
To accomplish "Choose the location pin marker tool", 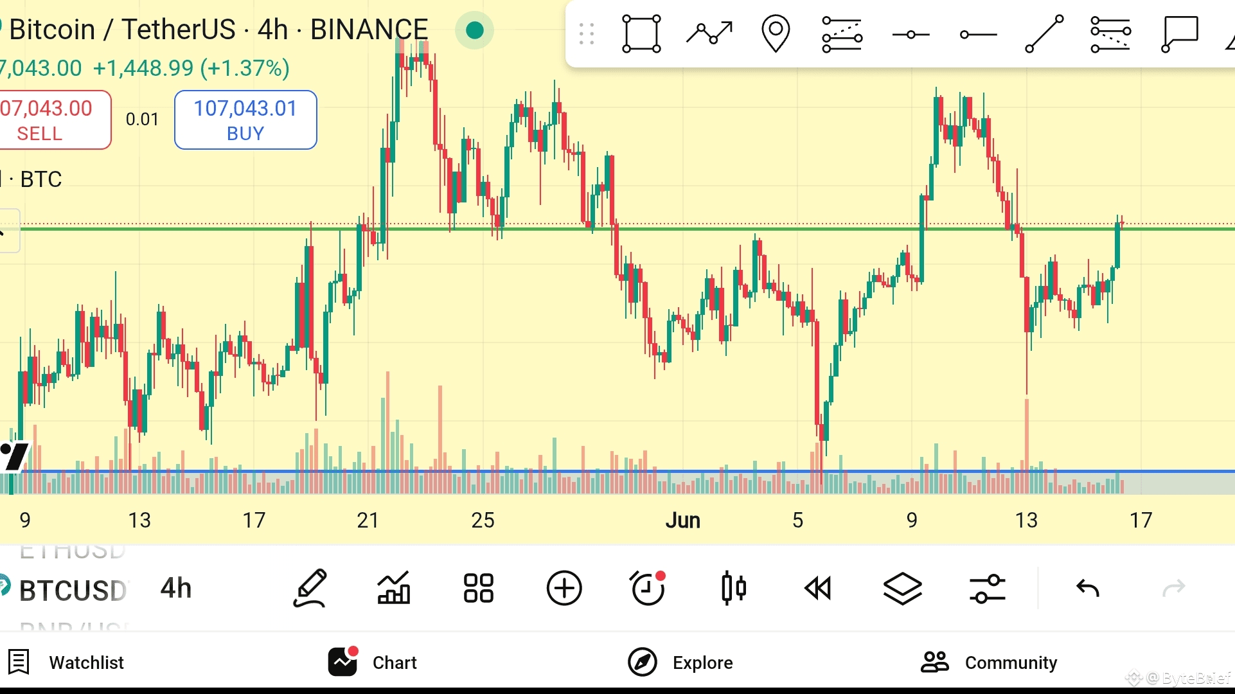I will (775, 33).
